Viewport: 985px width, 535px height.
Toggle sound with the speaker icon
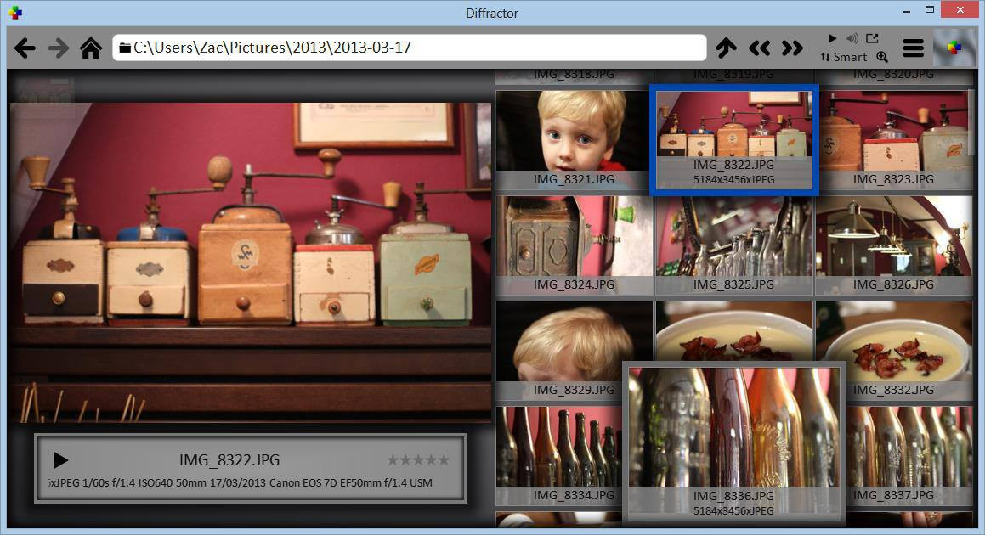tap(852, 38)
